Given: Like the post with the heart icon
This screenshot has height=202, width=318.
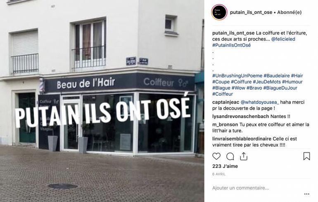Looking at the screenshot, I should (216, 157).
